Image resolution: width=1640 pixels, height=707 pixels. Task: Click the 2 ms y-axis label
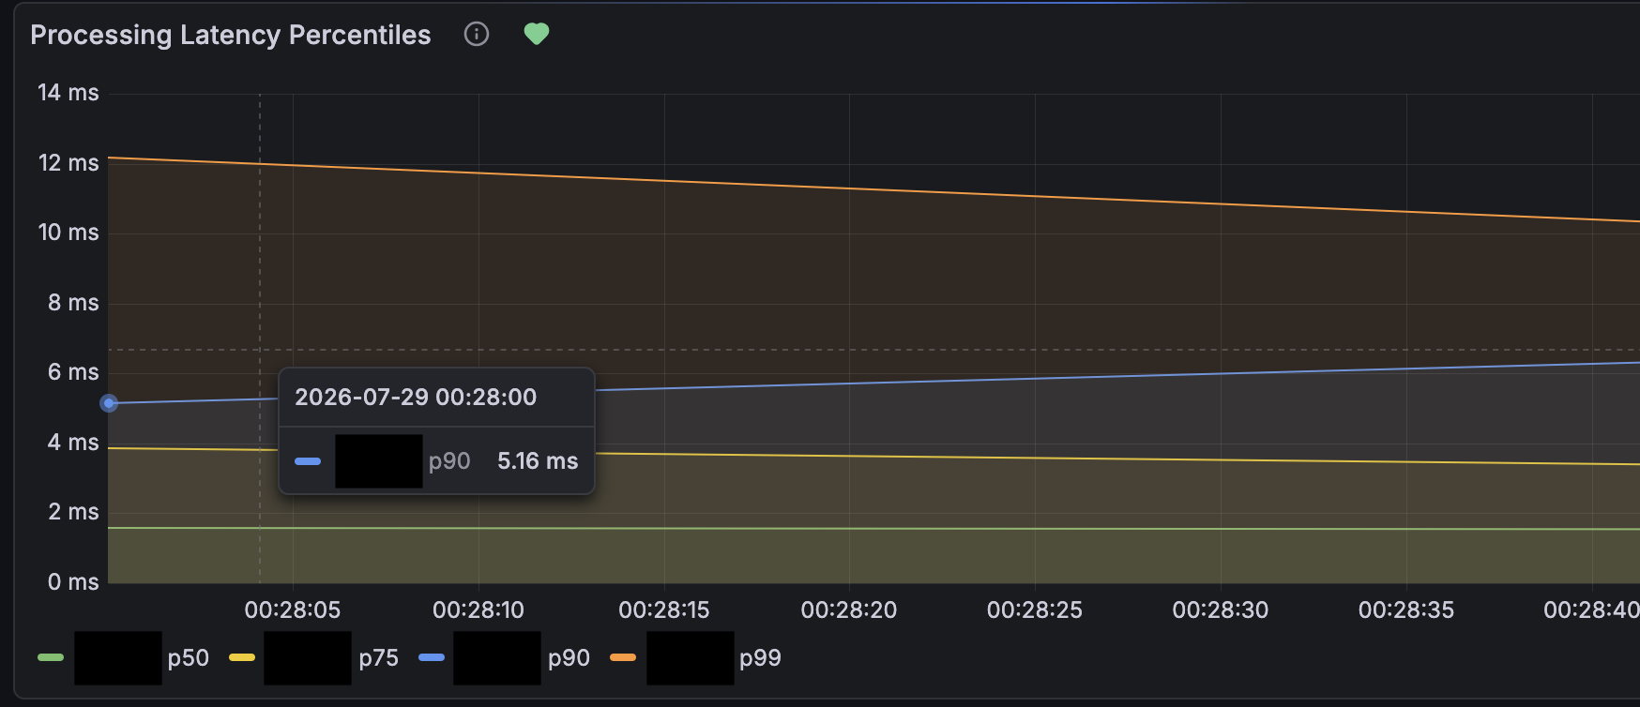point(73,512)
